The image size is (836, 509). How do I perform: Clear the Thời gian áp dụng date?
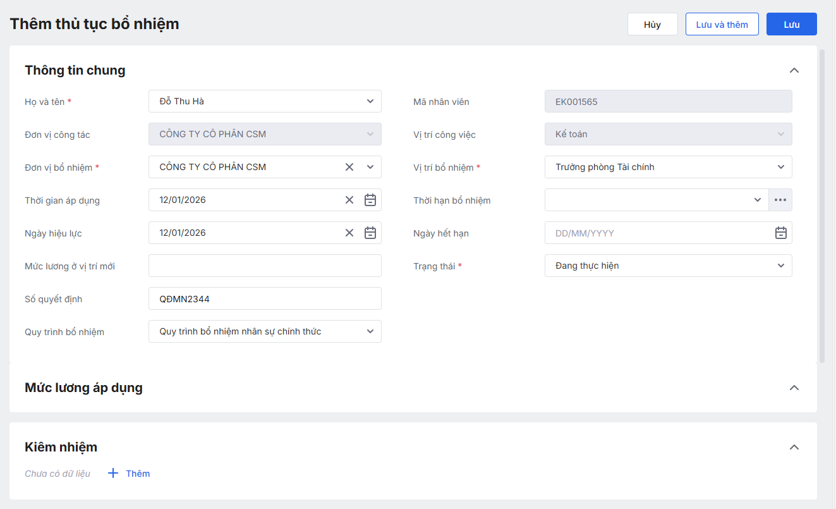point(349,200)
